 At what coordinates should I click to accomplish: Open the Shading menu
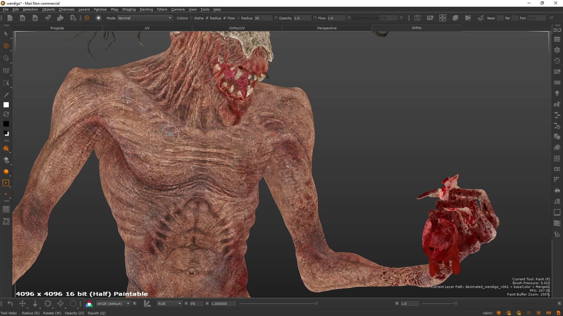(129, 9)
